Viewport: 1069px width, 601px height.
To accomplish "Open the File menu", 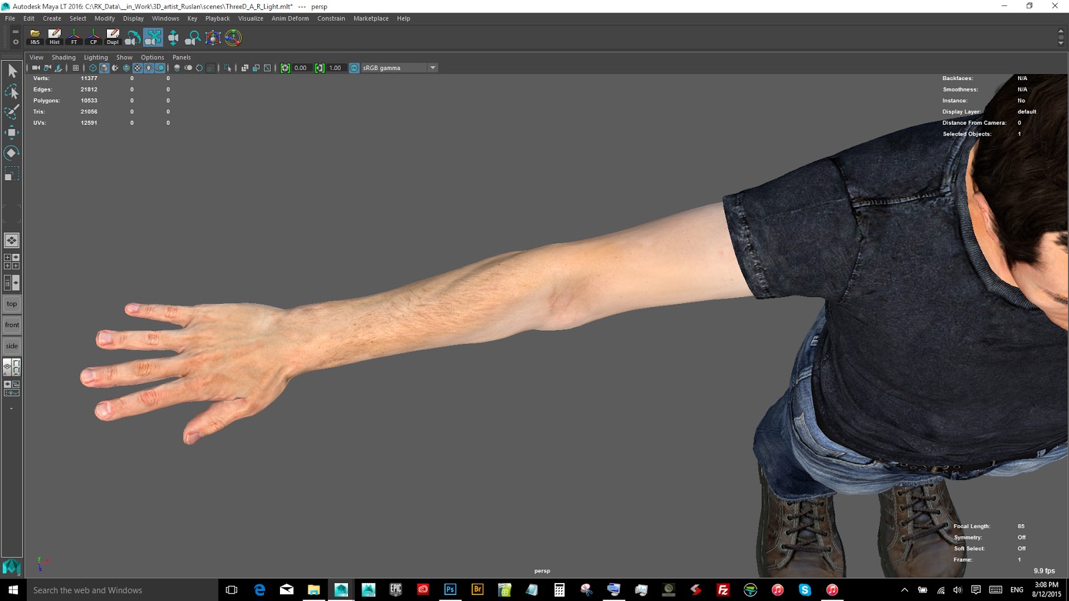I will [x=10, y=19].
